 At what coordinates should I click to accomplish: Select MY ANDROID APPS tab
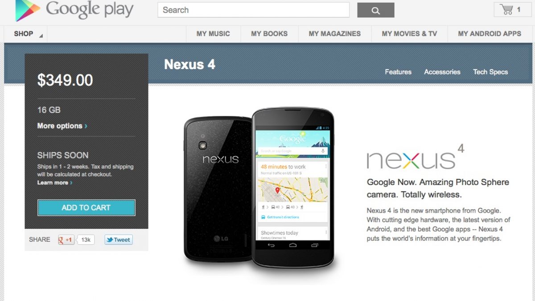click(490, 33)
